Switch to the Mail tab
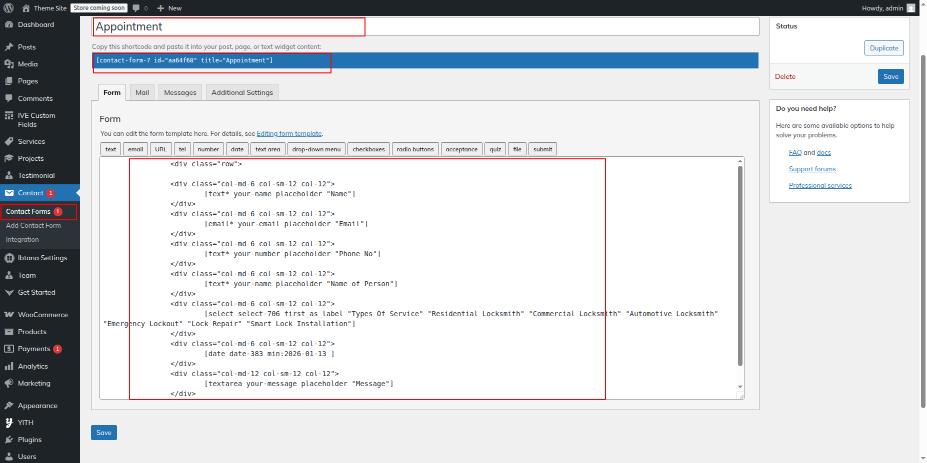927x463 pixels. [x=142, y=92]
